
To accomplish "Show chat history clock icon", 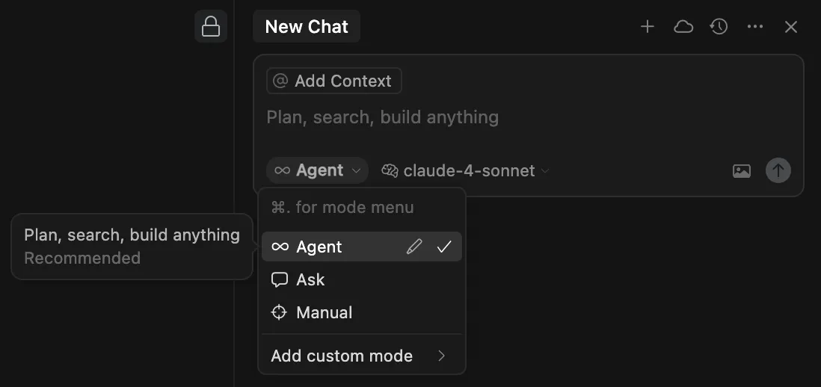I will coord(719,27).
